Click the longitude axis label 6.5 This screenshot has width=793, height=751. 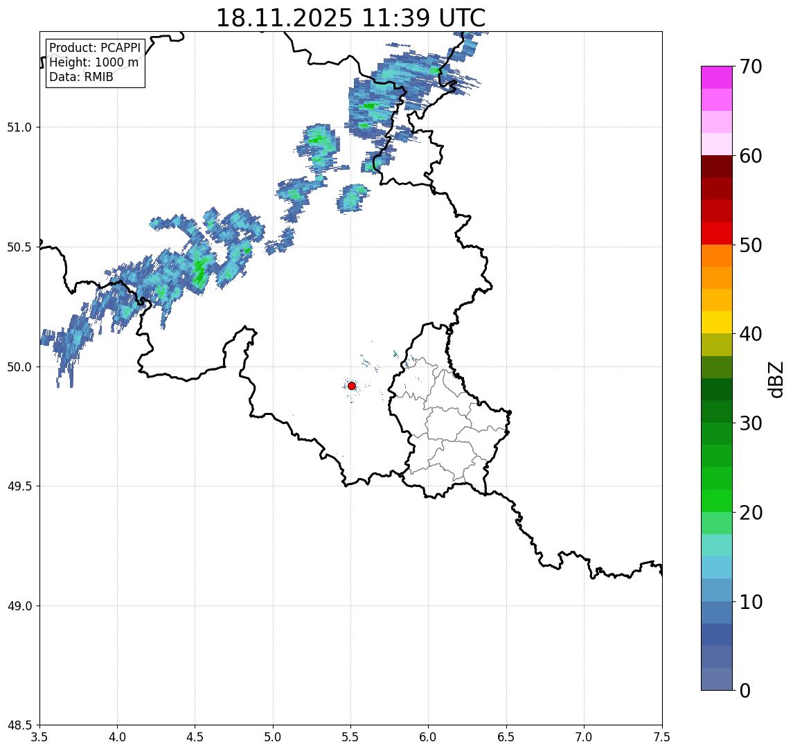coord(506,737)
